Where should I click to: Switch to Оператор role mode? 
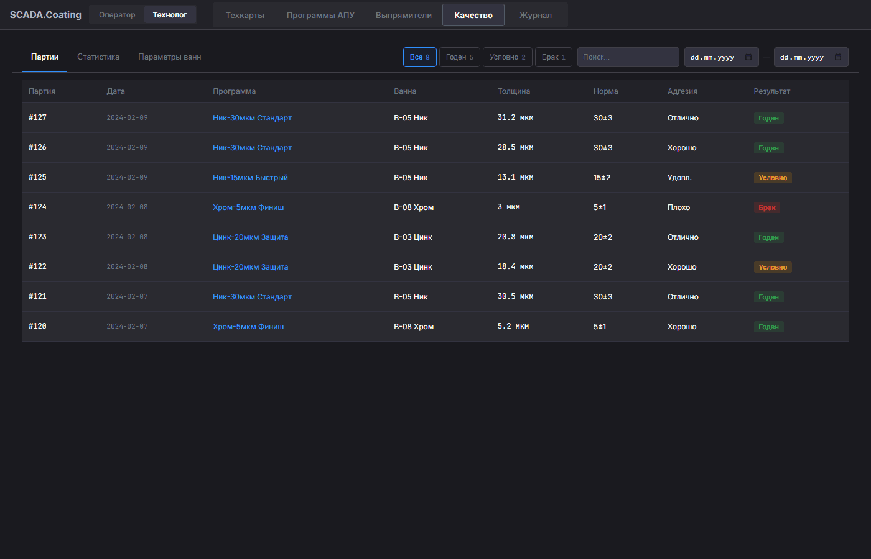pyautogui.click(x=117, y=15)
